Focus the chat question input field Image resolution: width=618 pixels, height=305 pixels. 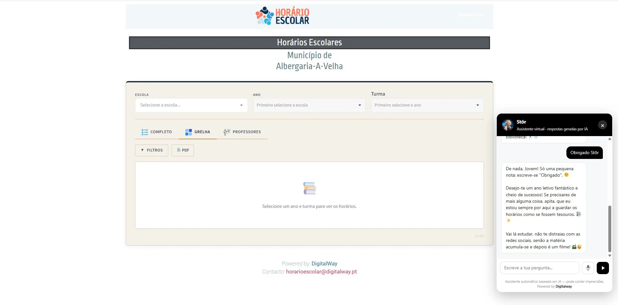(539, 268)
